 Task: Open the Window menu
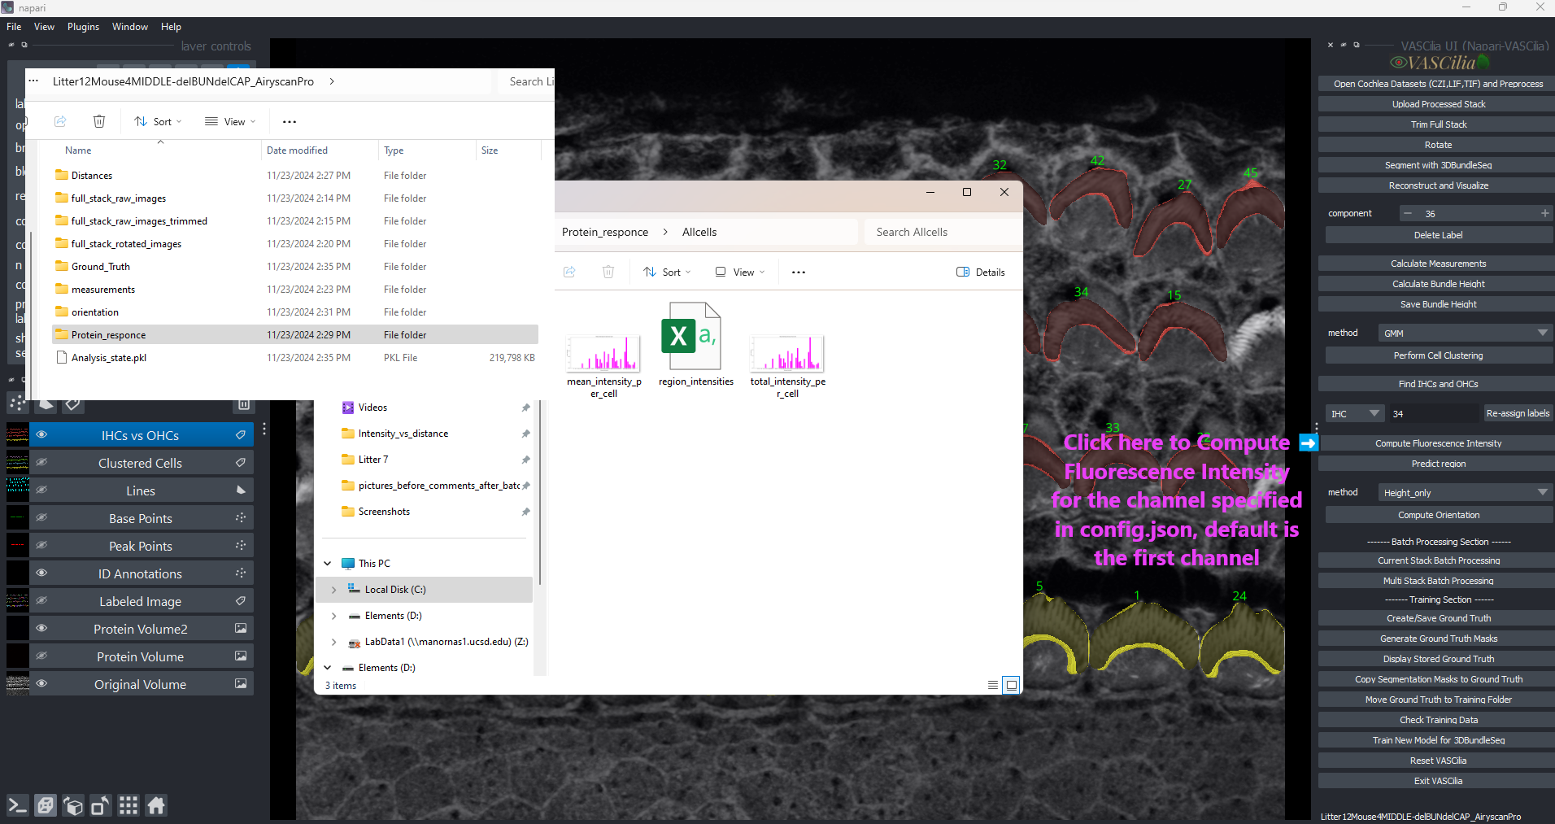130,27
